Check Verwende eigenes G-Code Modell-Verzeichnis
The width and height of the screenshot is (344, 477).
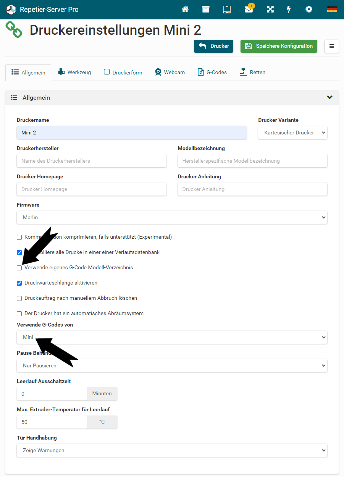19,268
